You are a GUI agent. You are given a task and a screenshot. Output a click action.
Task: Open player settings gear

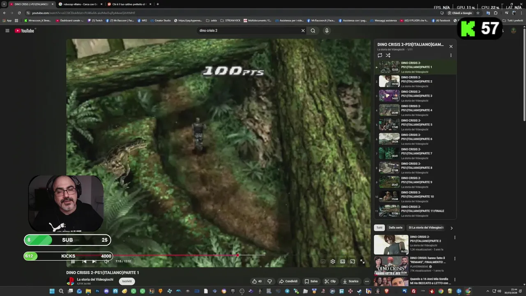[333, 261]
